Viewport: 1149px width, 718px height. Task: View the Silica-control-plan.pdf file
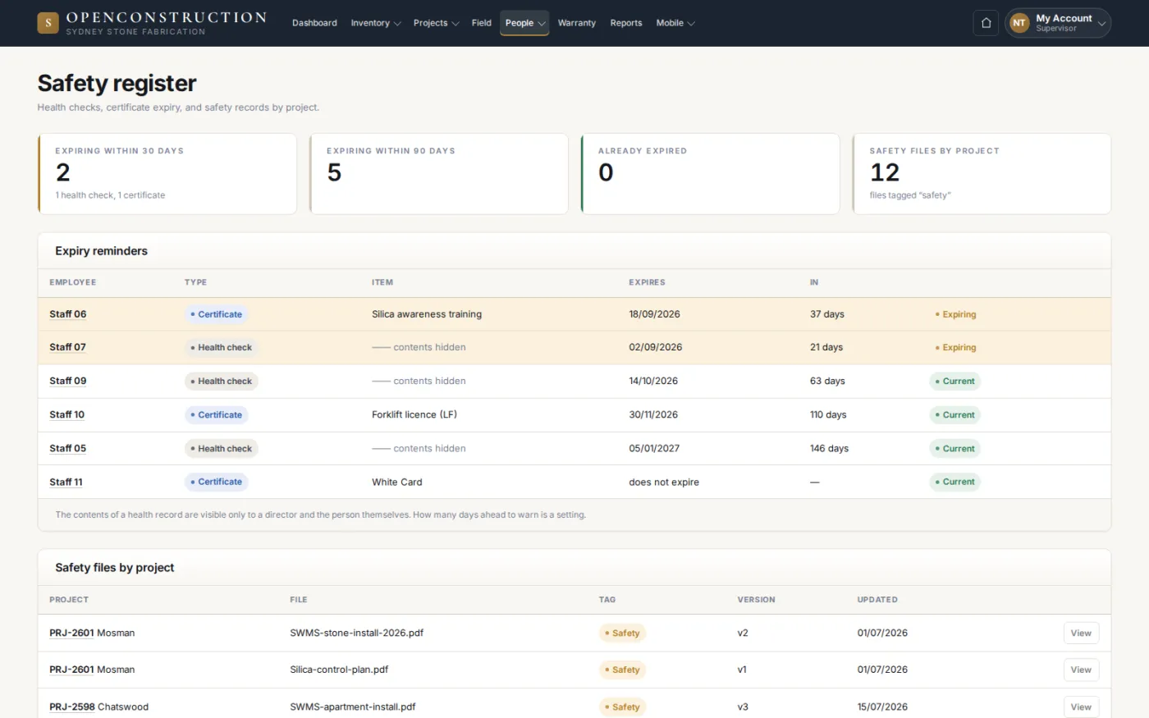[1081, 670]
